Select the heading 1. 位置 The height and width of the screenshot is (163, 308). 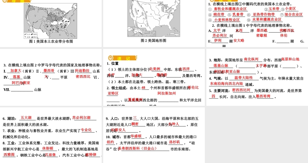[x=112, y=64]
